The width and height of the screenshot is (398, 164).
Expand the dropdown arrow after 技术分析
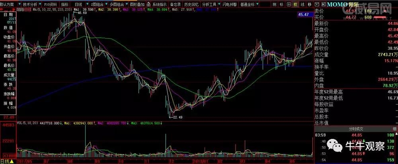click(x=41, y=4)
